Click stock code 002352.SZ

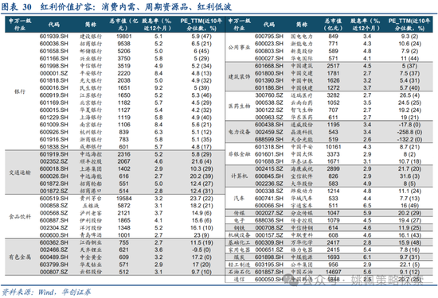click(54, 161)
